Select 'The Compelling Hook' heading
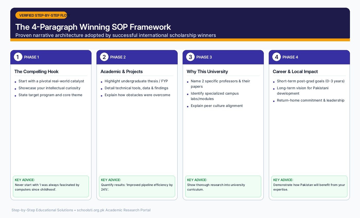Viewport: 360px width, 218px height. (37, 72)
